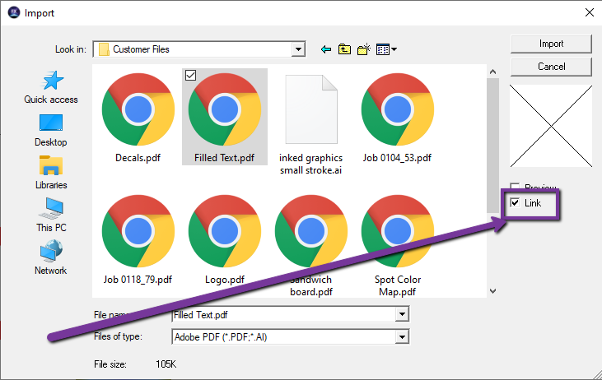Open This PC location
The image size is (602, 380).
(51, 215)
